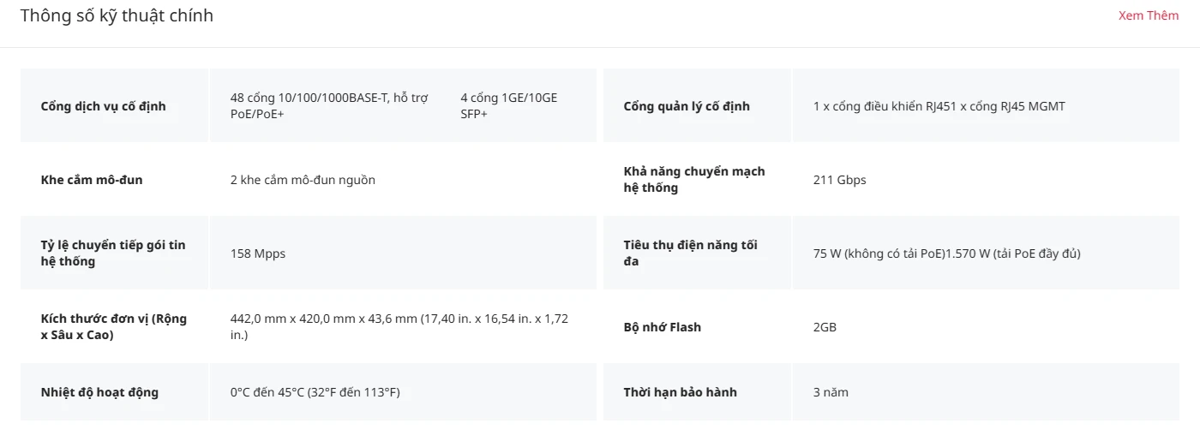
Task: Click label Tiêu thụ điện năng tối đa
Action: pyautogui.click(x=691, y=253)
